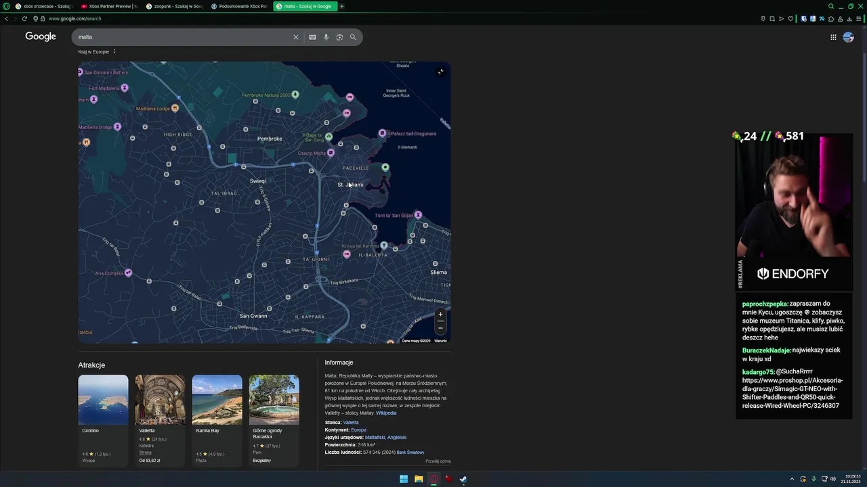Open the on-screen keyboard input tool
This screenshot has height=487, width=867.
[x=312, y=37]
